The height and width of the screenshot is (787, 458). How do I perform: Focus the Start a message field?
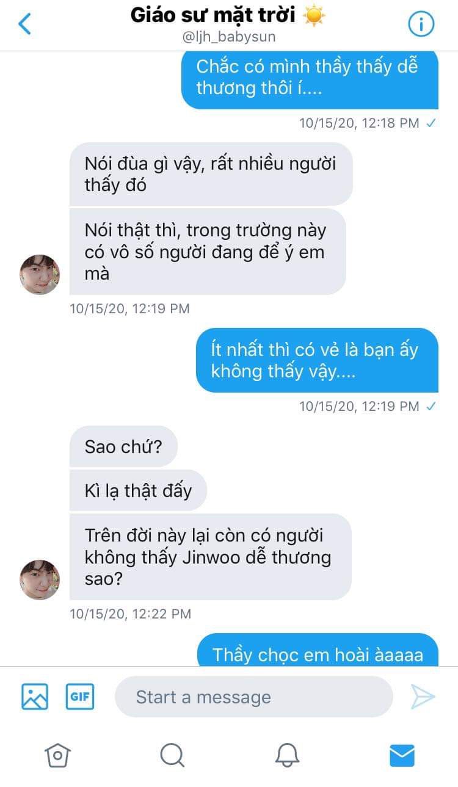pos(253,697)
